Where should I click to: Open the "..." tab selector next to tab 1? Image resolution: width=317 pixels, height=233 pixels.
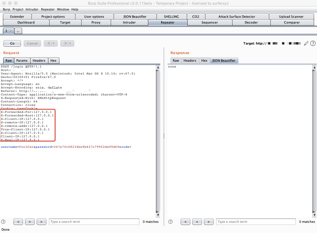18,31
